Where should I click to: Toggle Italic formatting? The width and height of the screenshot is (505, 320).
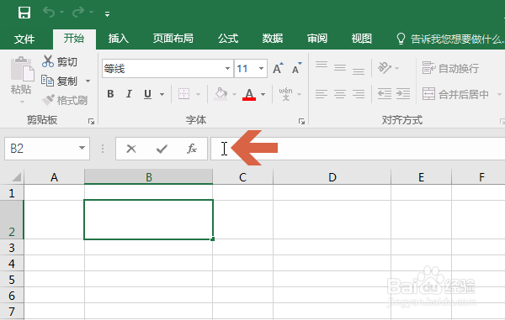click(x=129, y=94)
